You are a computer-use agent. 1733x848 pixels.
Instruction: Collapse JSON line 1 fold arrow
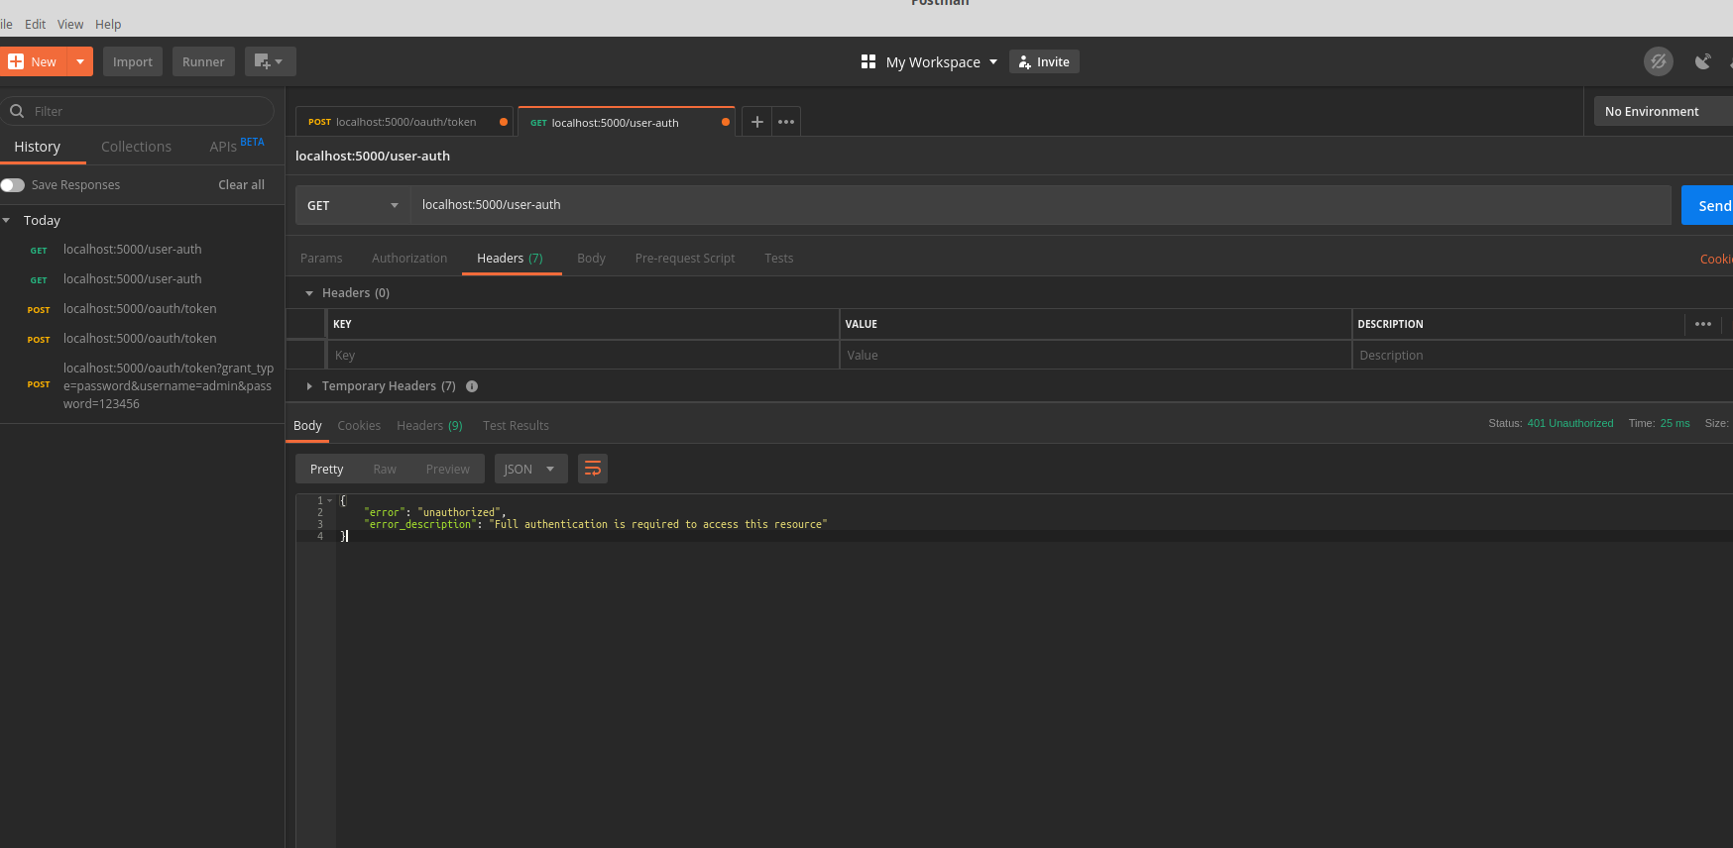(329, 501)
